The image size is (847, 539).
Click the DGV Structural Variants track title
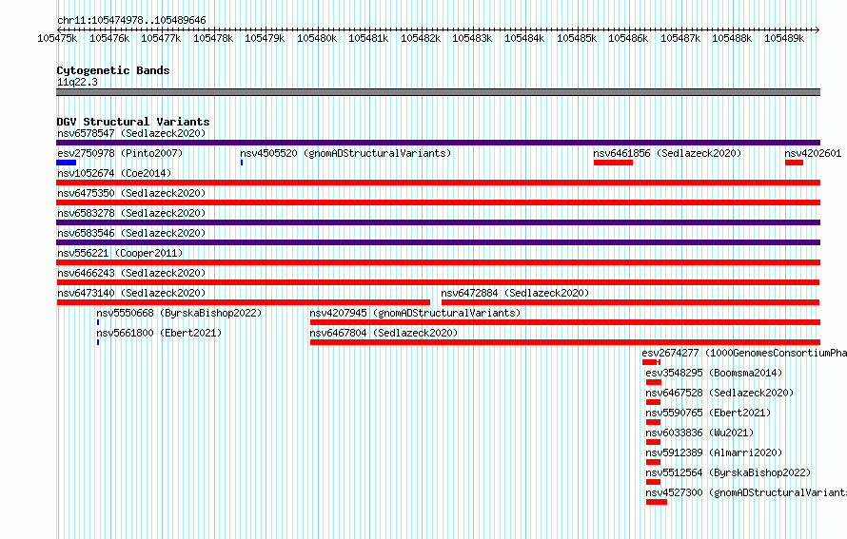point(133,122)
